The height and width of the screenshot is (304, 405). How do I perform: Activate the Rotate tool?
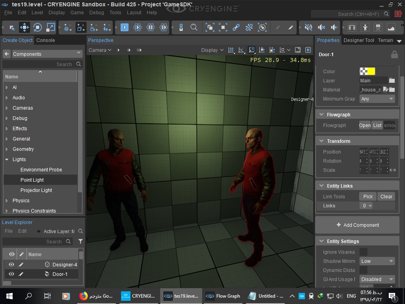(x=38, y=27)
